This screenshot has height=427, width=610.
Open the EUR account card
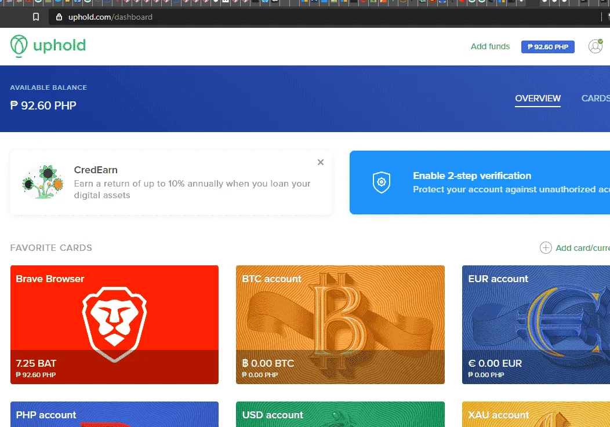(x=536, y=324)
